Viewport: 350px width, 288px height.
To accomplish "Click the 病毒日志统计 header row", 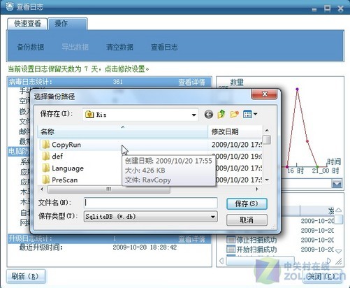I will (x=110, y=82).
